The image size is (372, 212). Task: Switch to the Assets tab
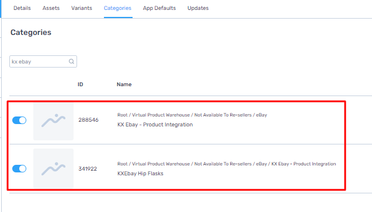coord(51,8)
